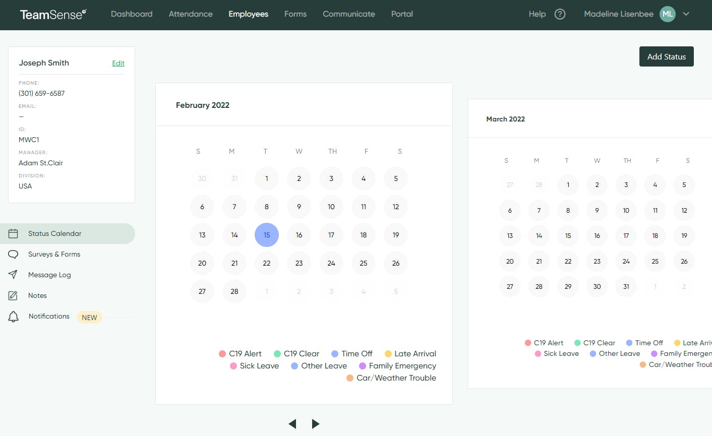Click Sick Leave pink swatch in February legend
This screenshot has width=712, height=436.
(233, 366)
